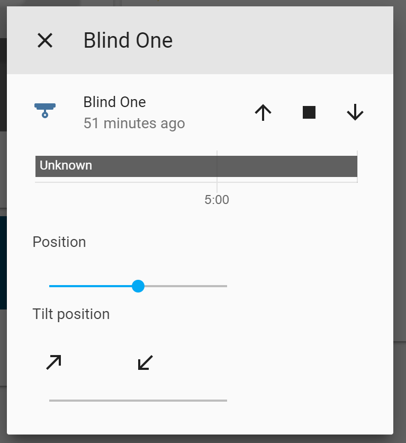Click the "51 minutes ago" timestamp
This screenshot has width=406, height=443.
coord(134,123)
